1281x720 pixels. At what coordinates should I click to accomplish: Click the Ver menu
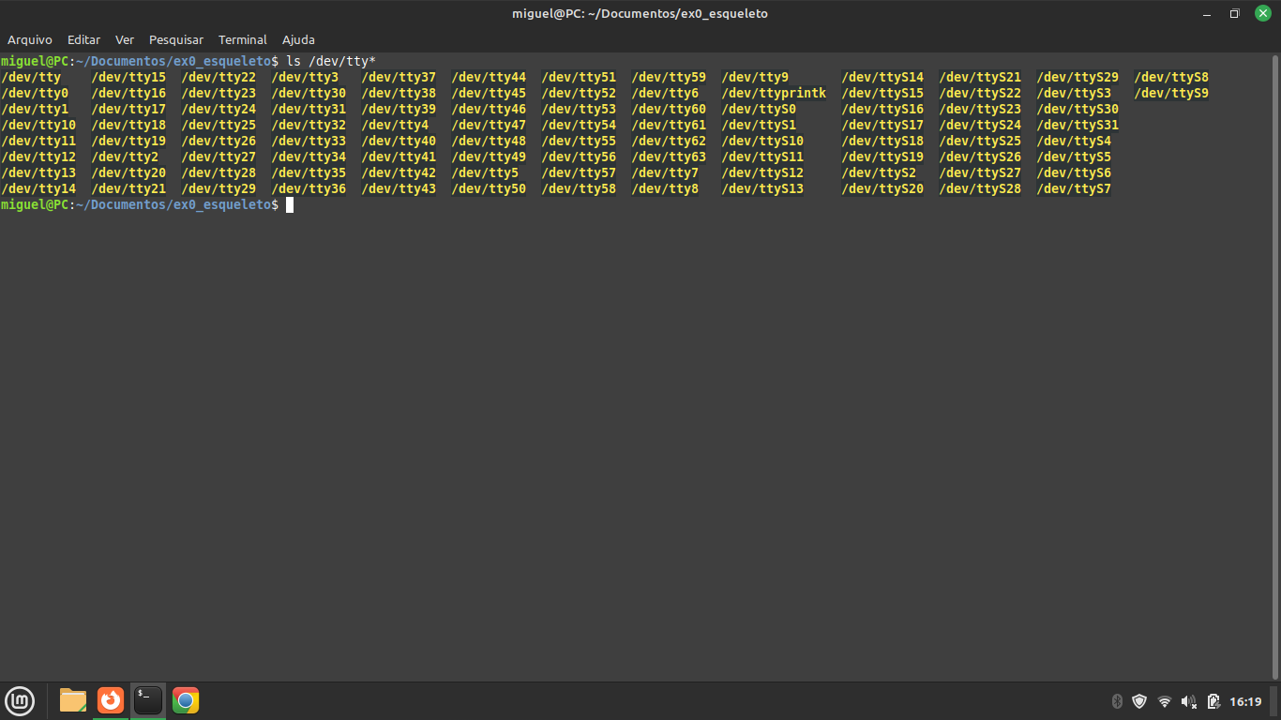125,39
